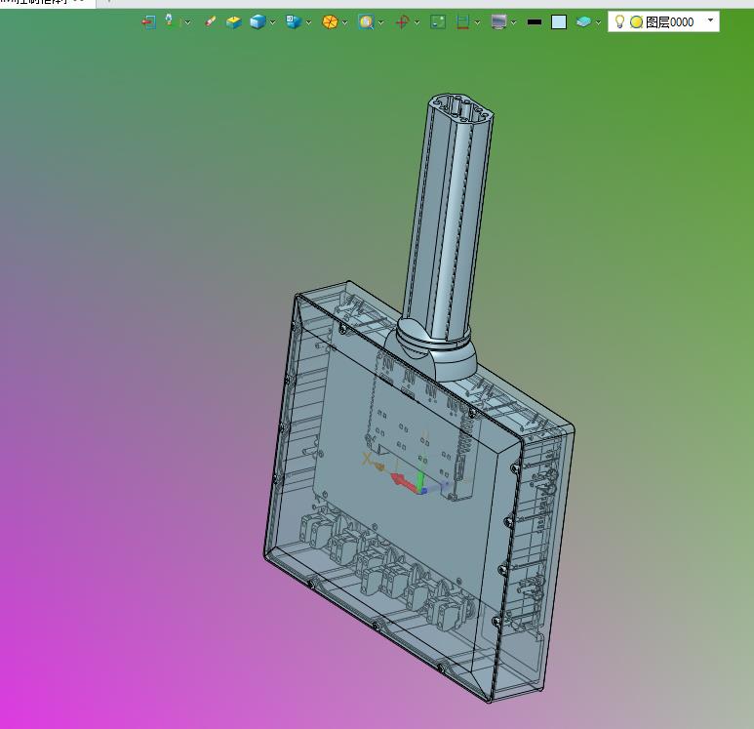Click the light blue face color swatch
Screen dimensions: 754x729
tap(558, 22)
